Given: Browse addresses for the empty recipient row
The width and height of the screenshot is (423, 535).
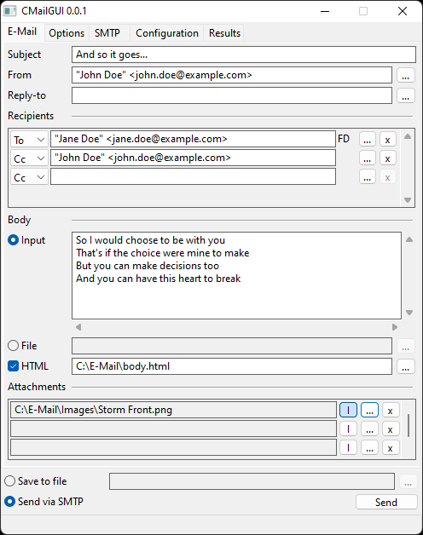Looking at the screenshot, I should 368,176.
